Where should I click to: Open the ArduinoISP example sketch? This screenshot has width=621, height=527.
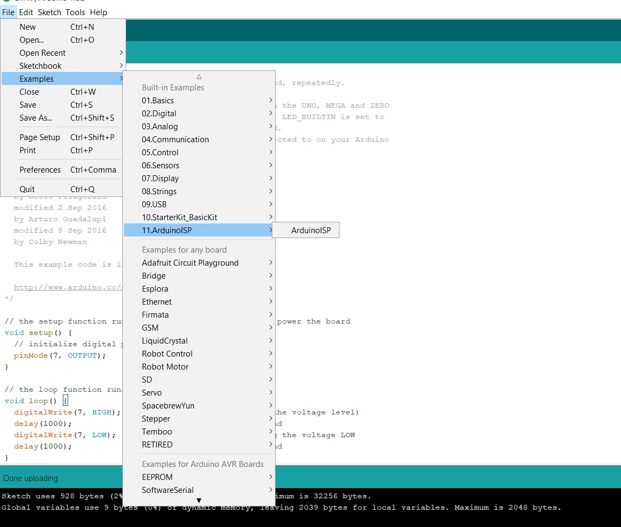click(x=306, y=230)
